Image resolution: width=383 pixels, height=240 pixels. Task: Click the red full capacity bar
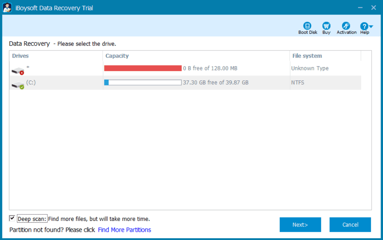[x=143, y=68]
